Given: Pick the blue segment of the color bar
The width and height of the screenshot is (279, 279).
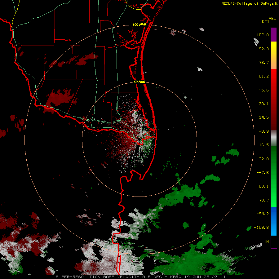Looking at the screenshot, I should 274,221.
